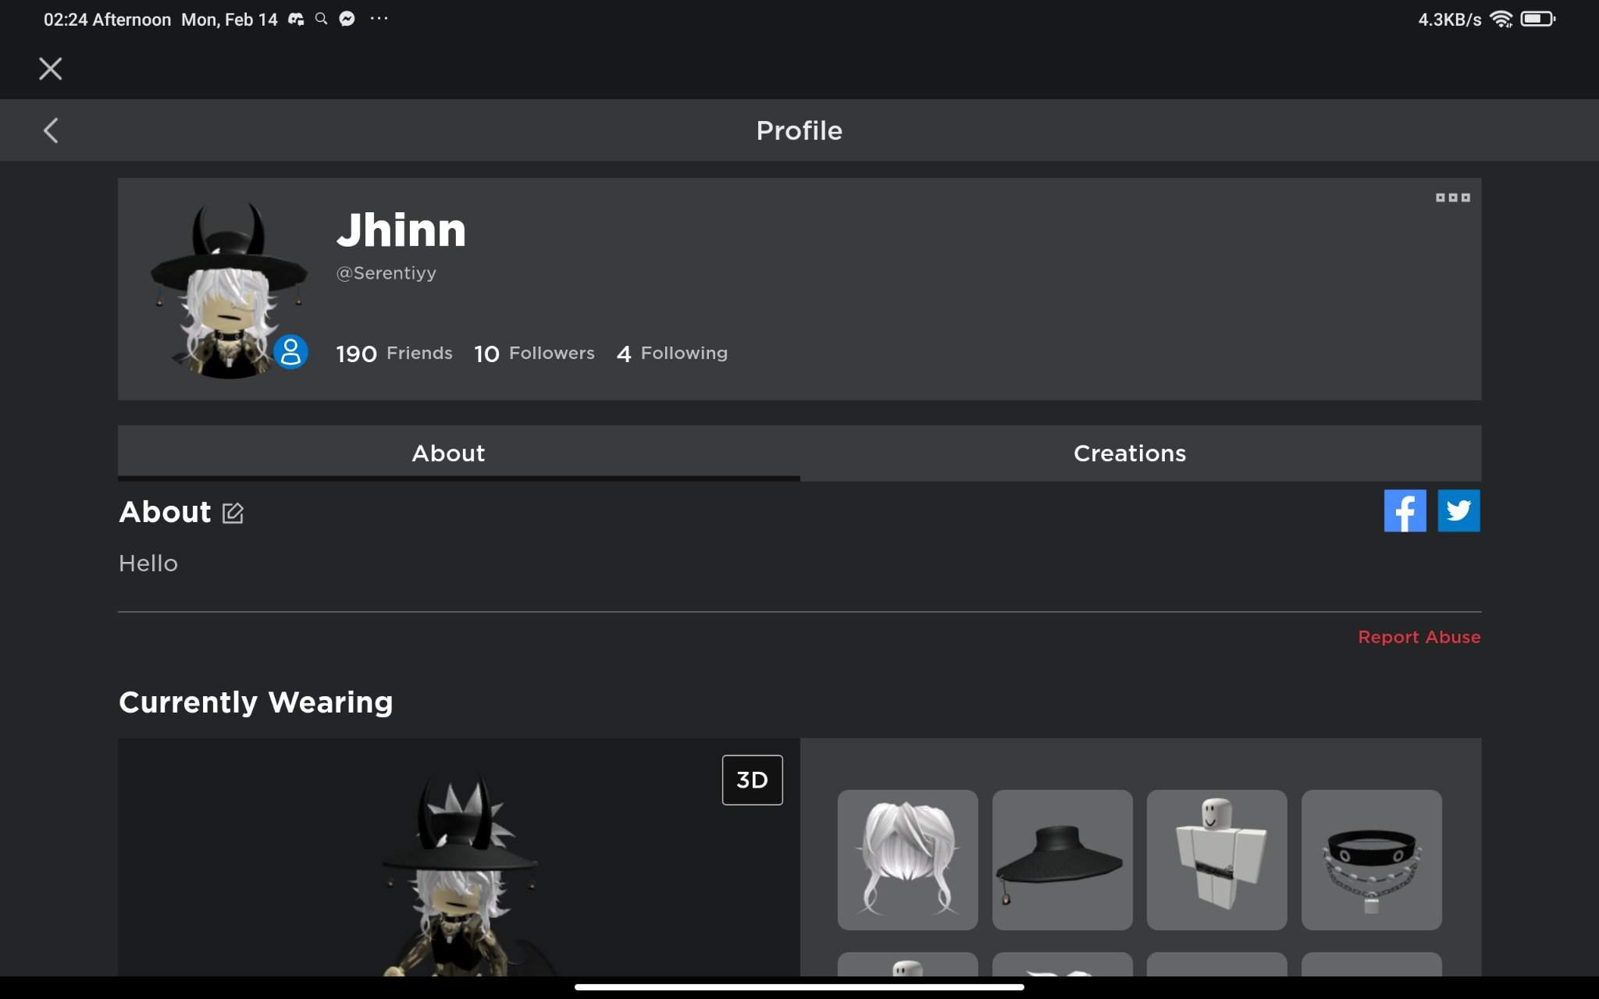Open the white torso clothing item
The image size is (1599, 999).
[1216, 859]
